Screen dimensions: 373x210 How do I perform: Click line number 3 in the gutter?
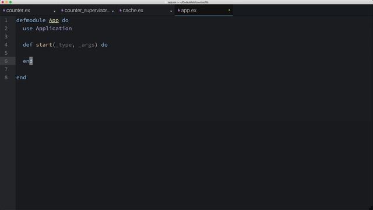click(6, 37)
